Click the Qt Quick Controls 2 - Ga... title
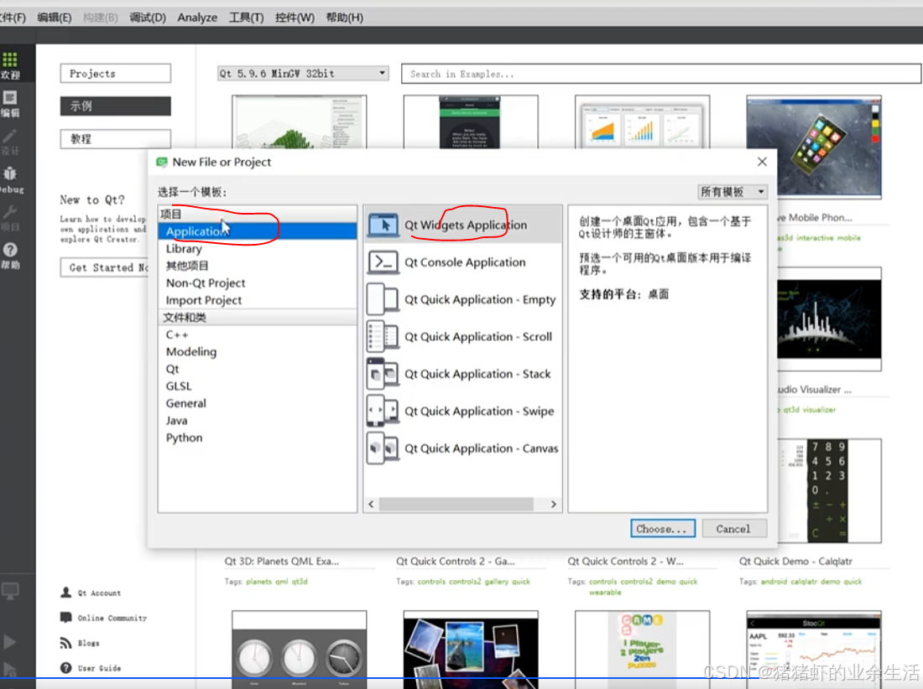Screen dimensions: 923x689 (x=456, y=562)
